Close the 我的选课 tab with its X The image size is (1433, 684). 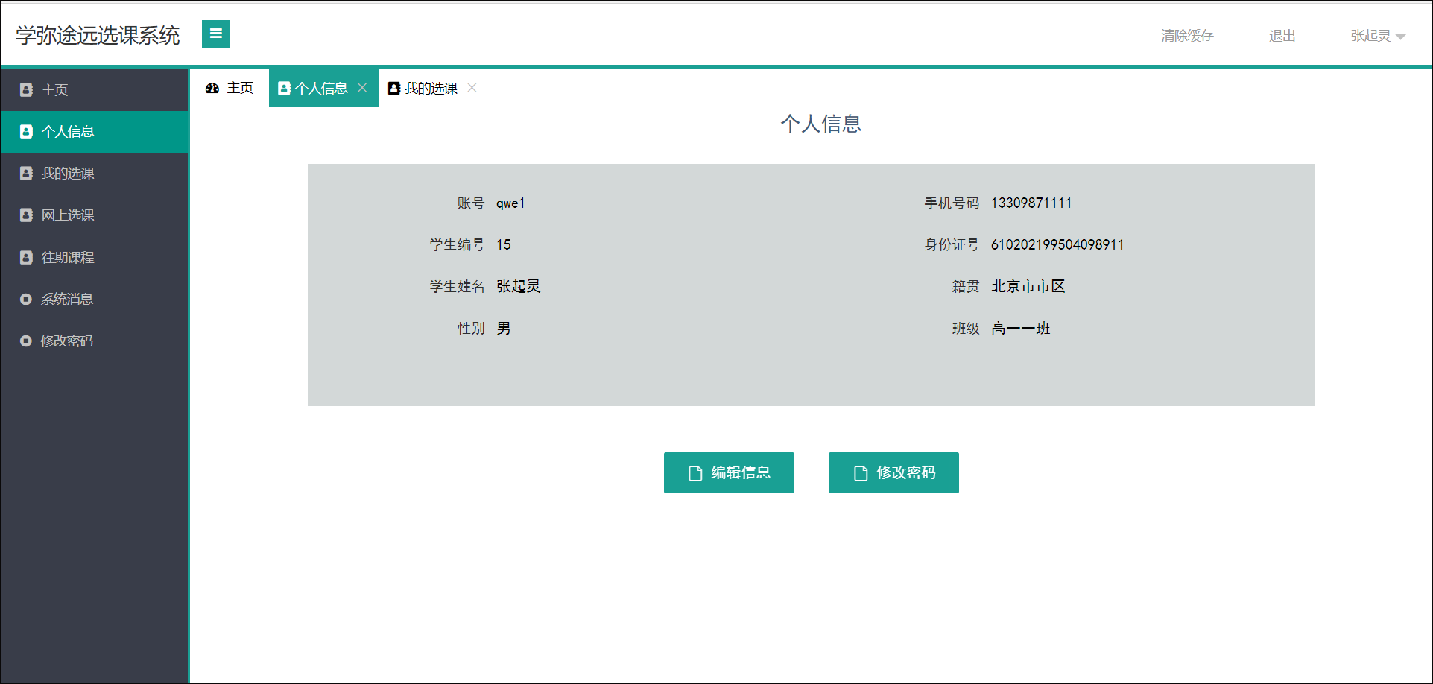(x=472, y=87)
